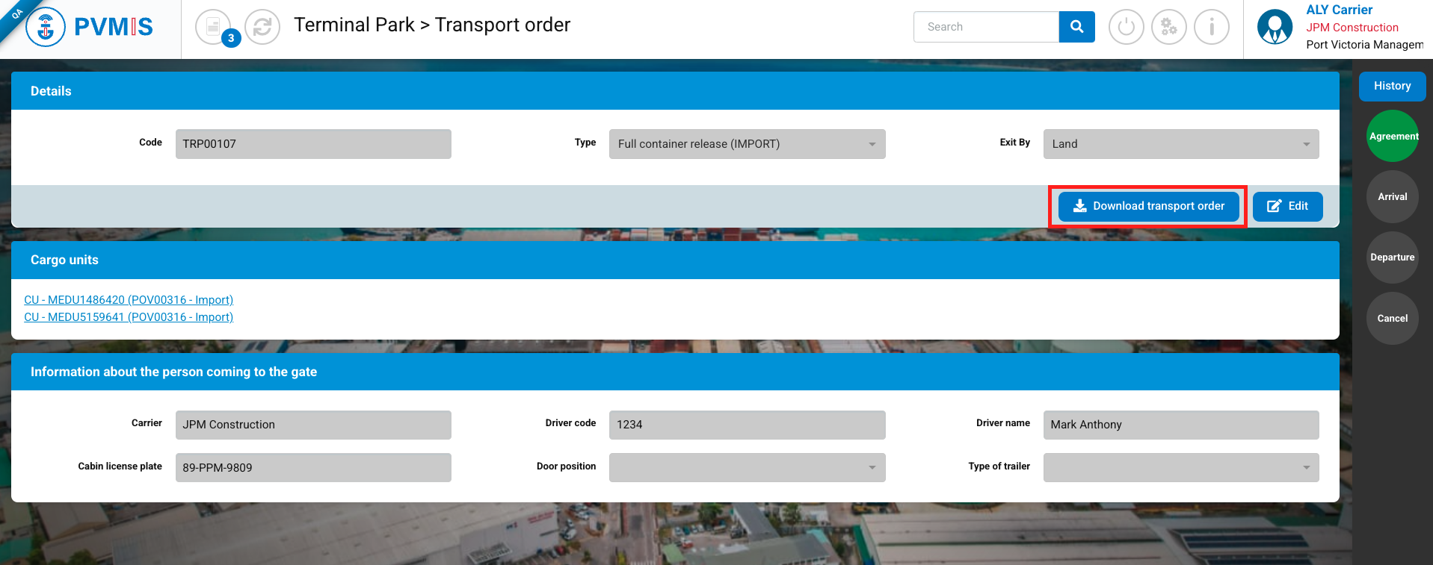Open cargo unit MEDU1486420 link
The image size is (1433, 565).
pos(129,300)
